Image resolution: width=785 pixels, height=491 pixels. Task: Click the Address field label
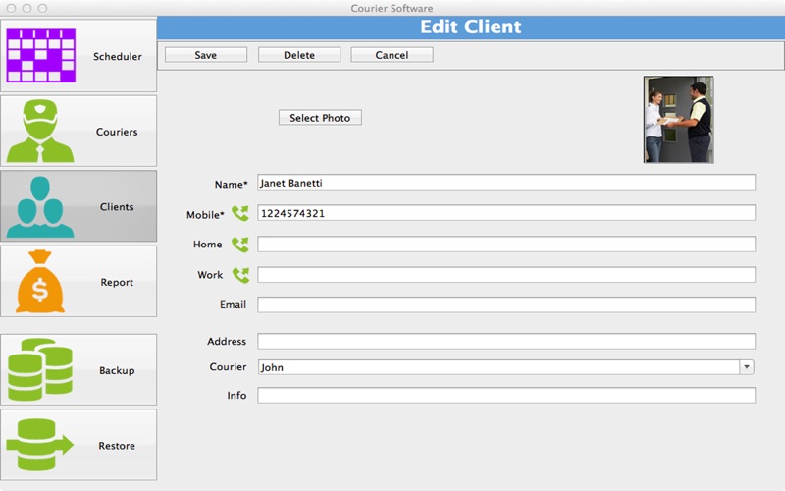click(x=227, y=341)
